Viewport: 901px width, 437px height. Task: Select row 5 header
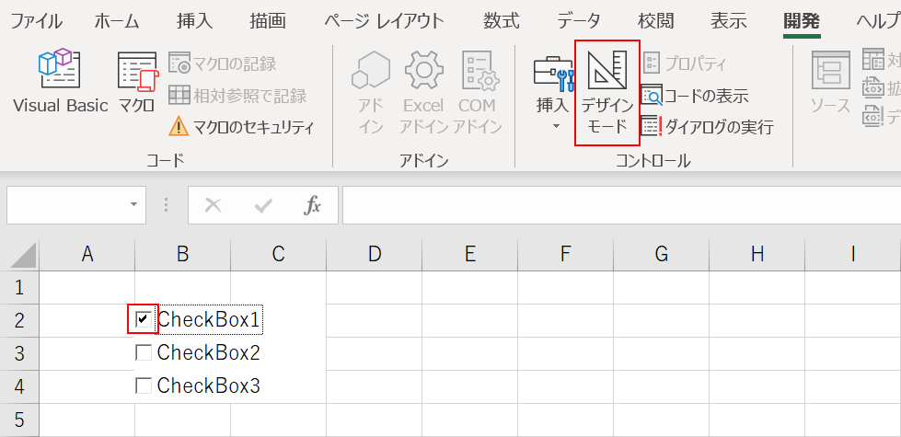coord(19,420)
